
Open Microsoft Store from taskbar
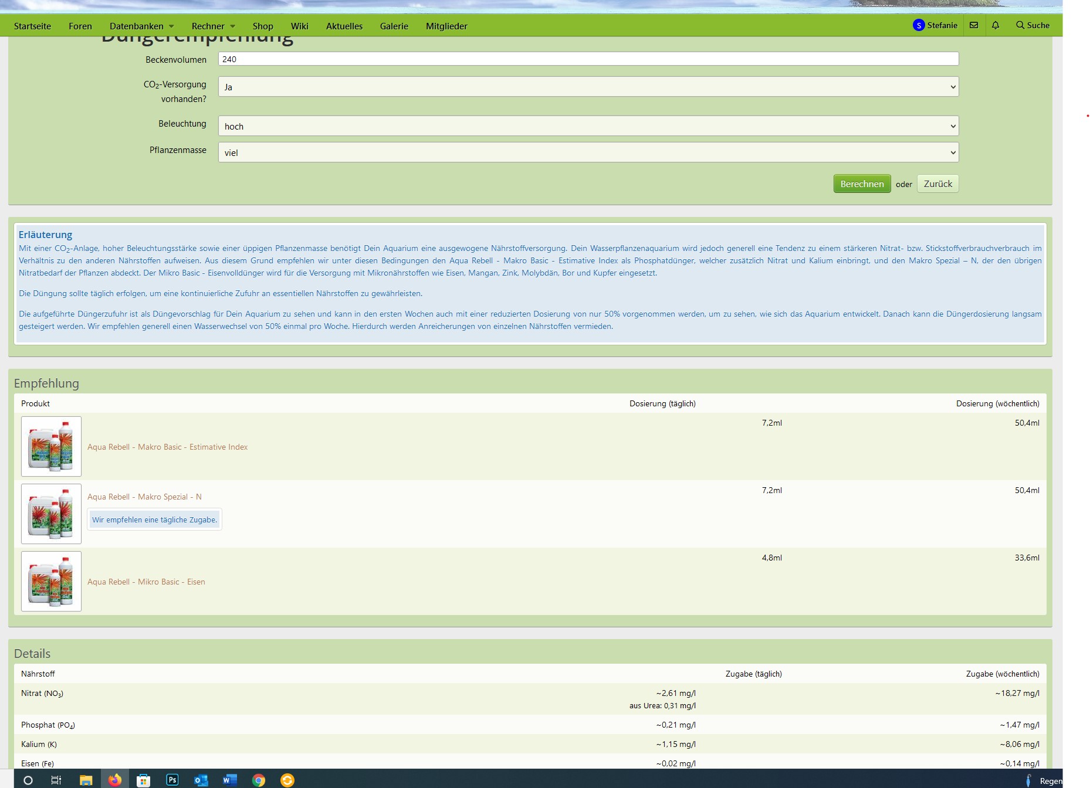(143, 780)
